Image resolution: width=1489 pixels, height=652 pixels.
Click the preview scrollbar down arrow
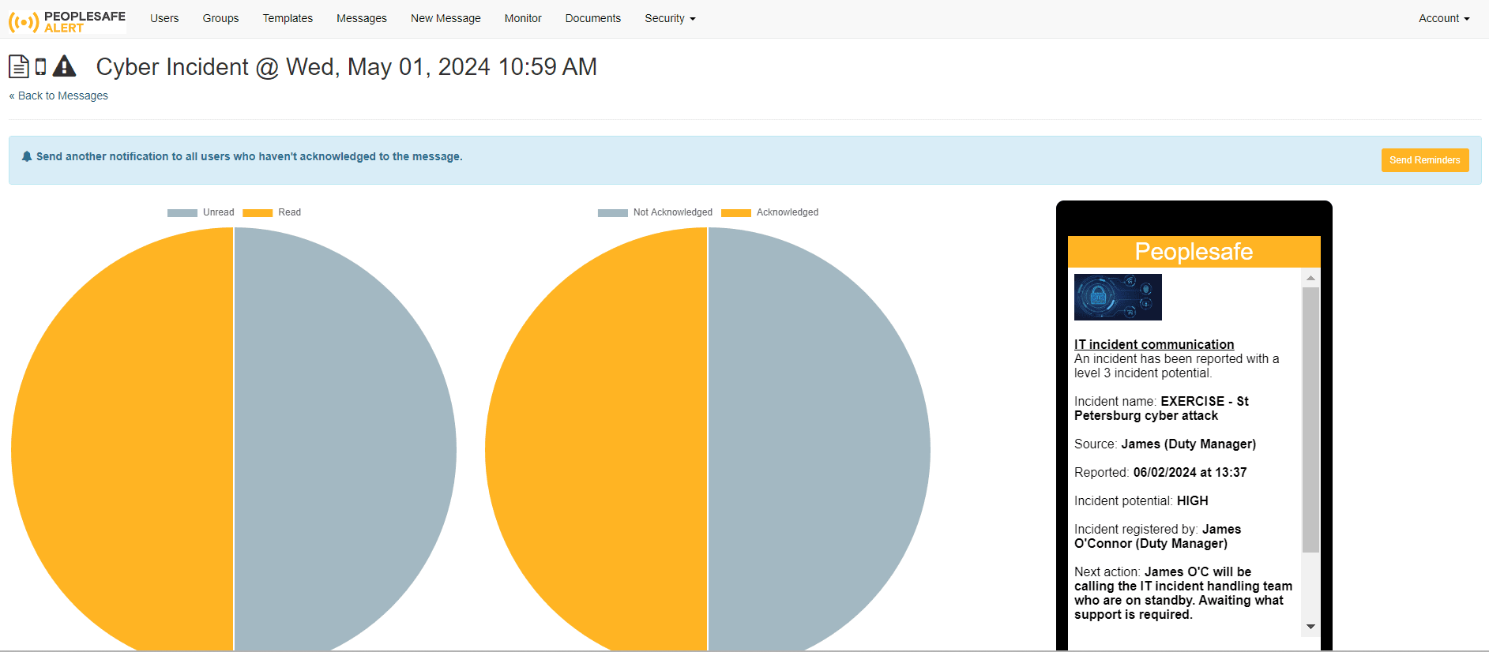tap(1310, 627)
